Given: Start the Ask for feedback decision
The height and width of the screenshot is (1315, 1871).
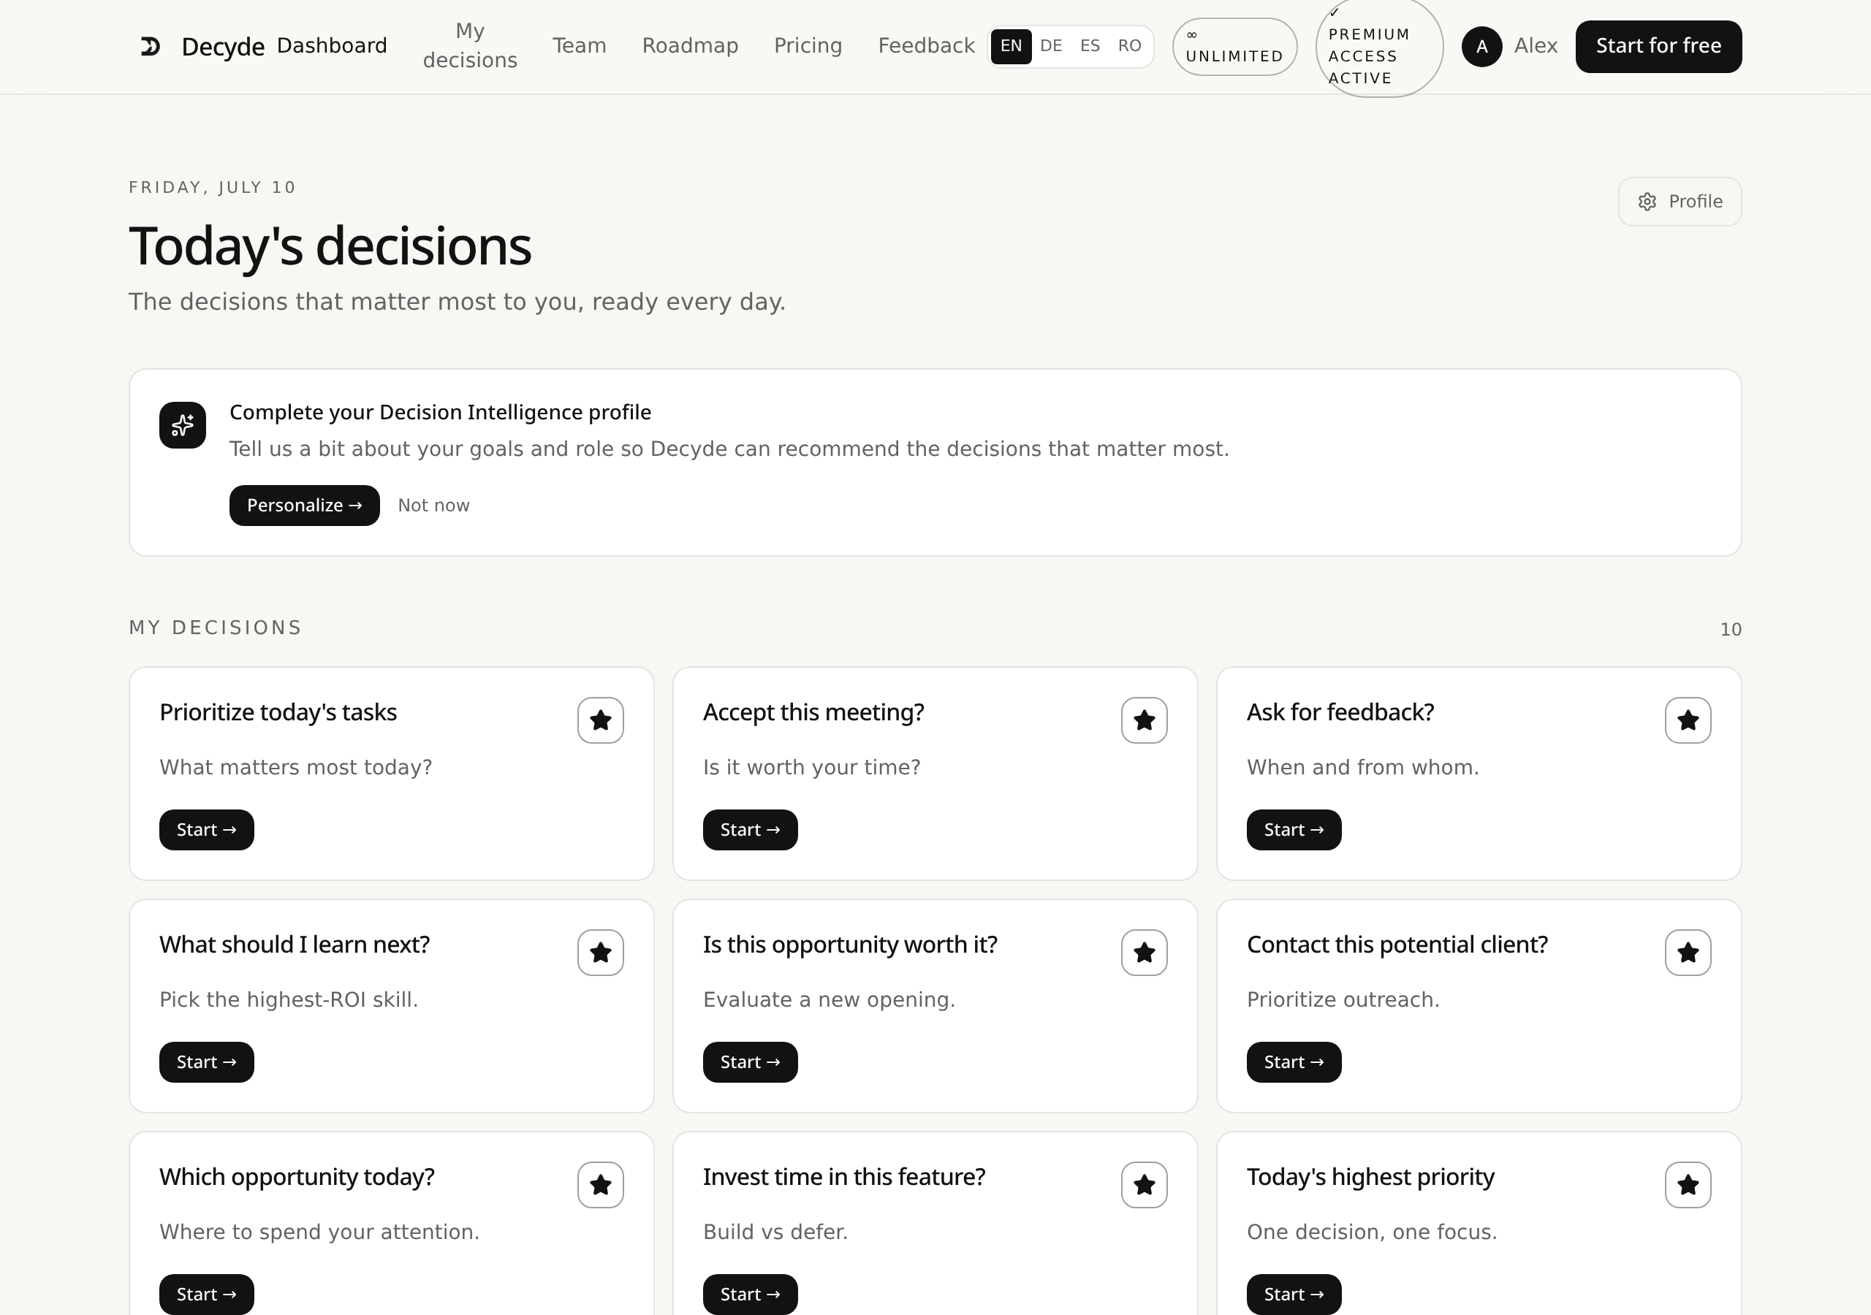Looking at the screenshot, I should pos(1294,830).
